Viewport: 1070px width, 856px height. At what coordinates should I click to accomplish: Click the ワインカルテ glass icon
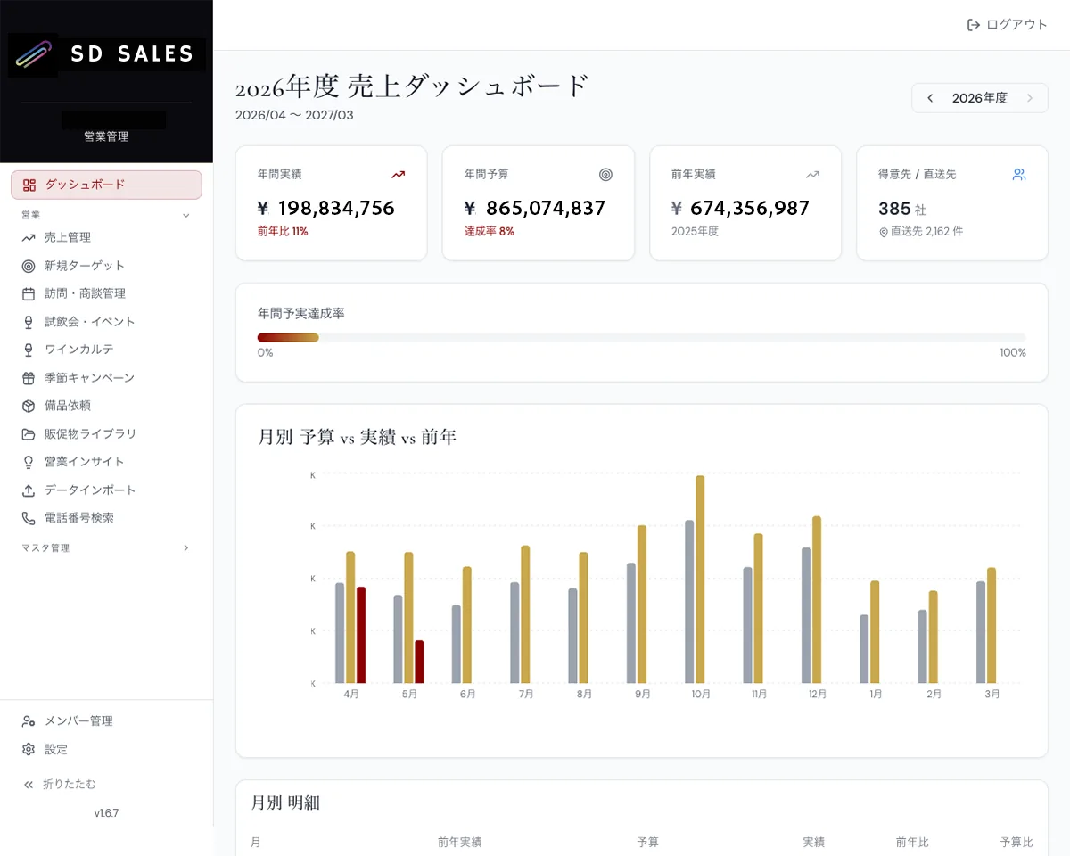click(29, 350)
